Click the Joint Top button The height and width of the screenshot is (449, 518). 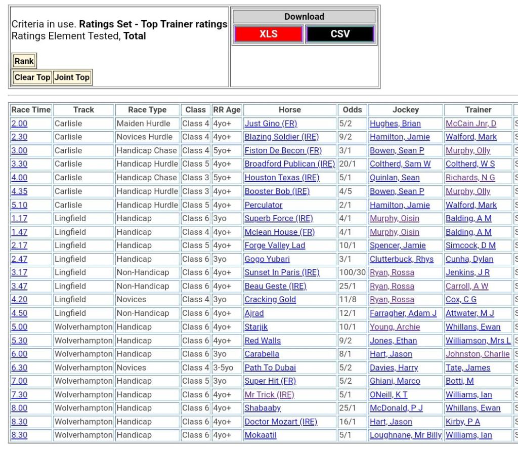click(72, 77)
